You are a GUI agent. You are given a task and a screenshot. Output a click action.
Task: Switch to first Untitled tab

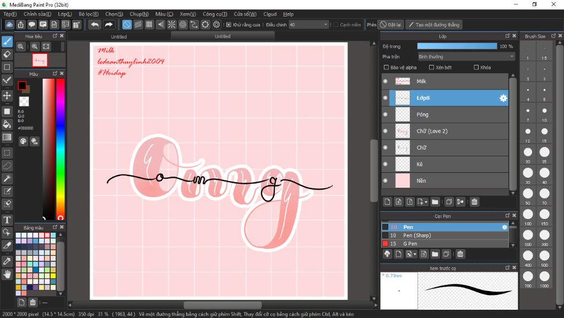[x=119, y=36]
